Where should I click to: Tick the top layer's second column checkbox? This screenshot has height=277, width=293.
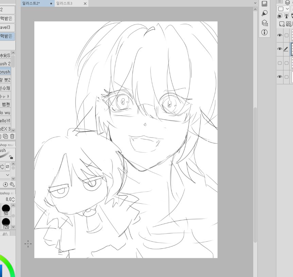286,35
